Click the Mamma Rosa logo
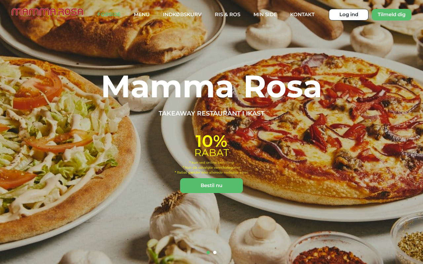The width and height of the screenshot is (423, 264). click(x=47, y=14)
